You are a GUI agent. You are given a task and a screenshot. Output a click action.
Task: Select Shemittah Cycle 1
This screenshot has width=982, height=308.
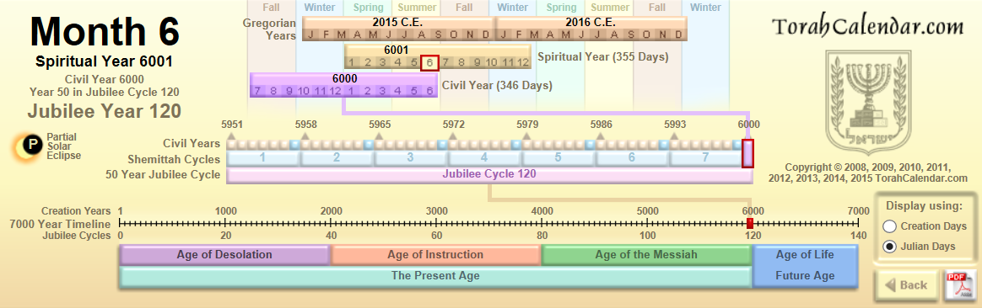263,157
